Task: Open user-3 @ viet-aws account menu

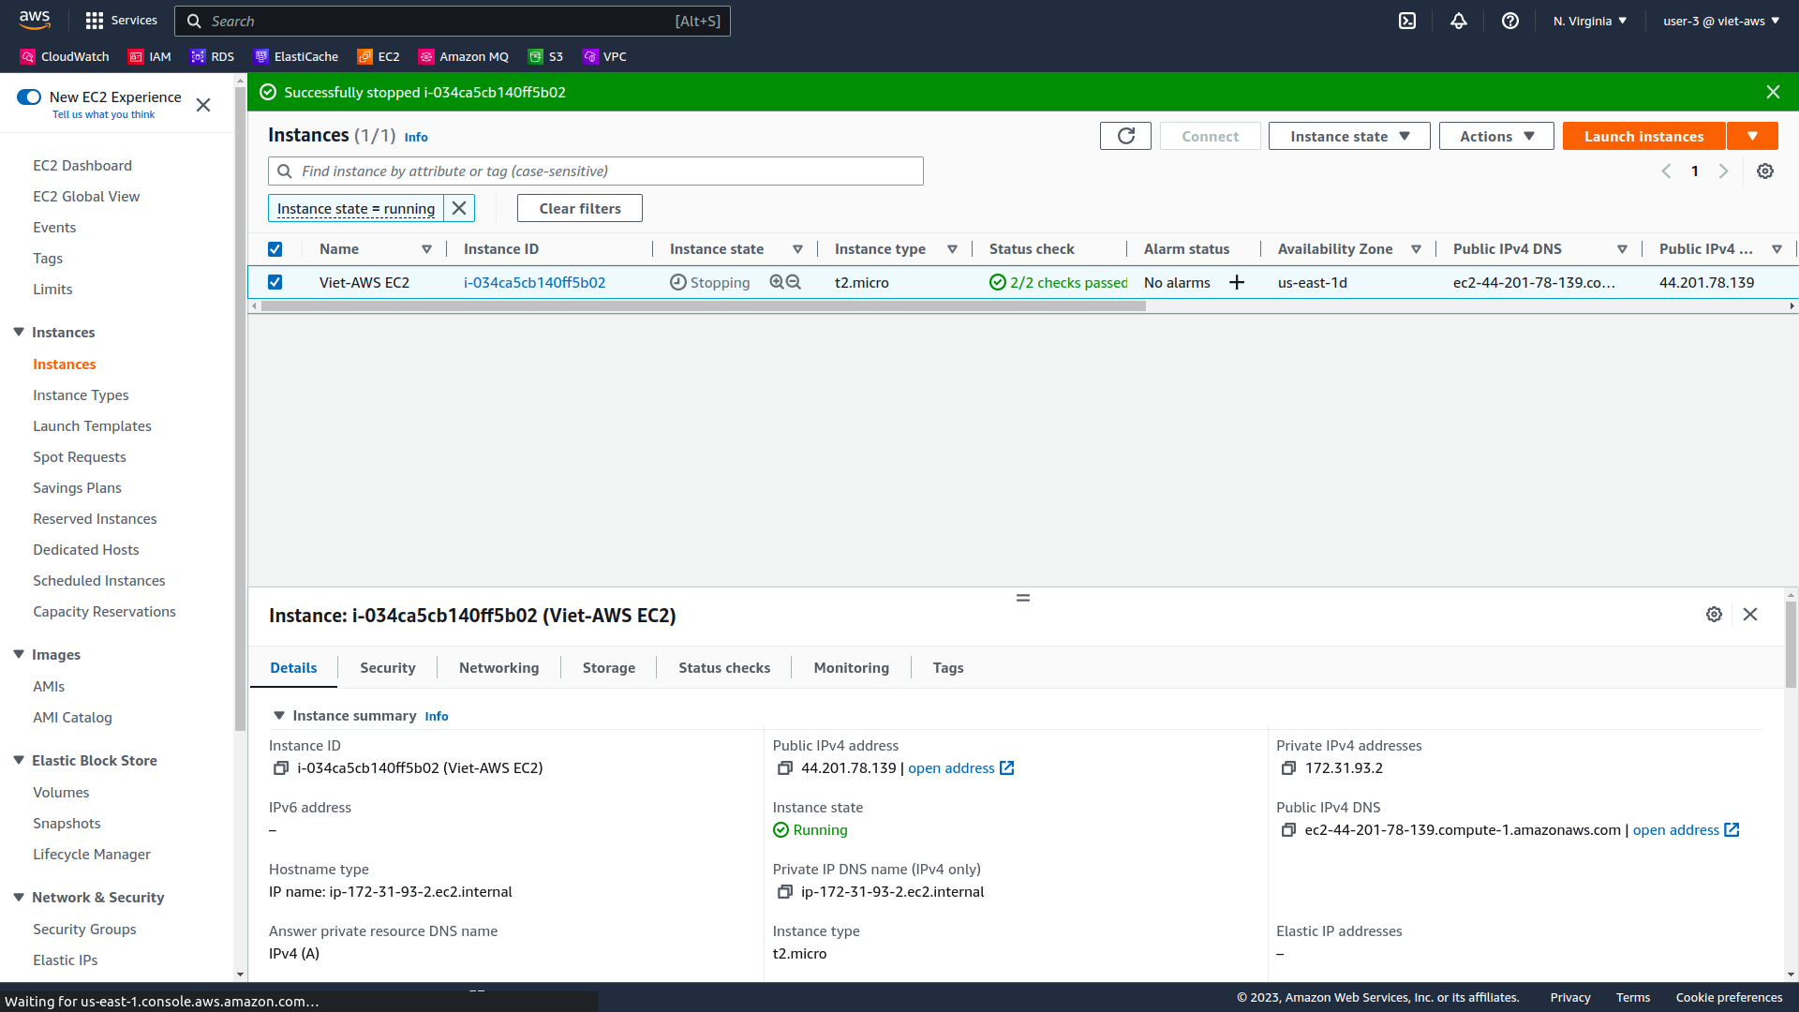Action: (1721, 21)
